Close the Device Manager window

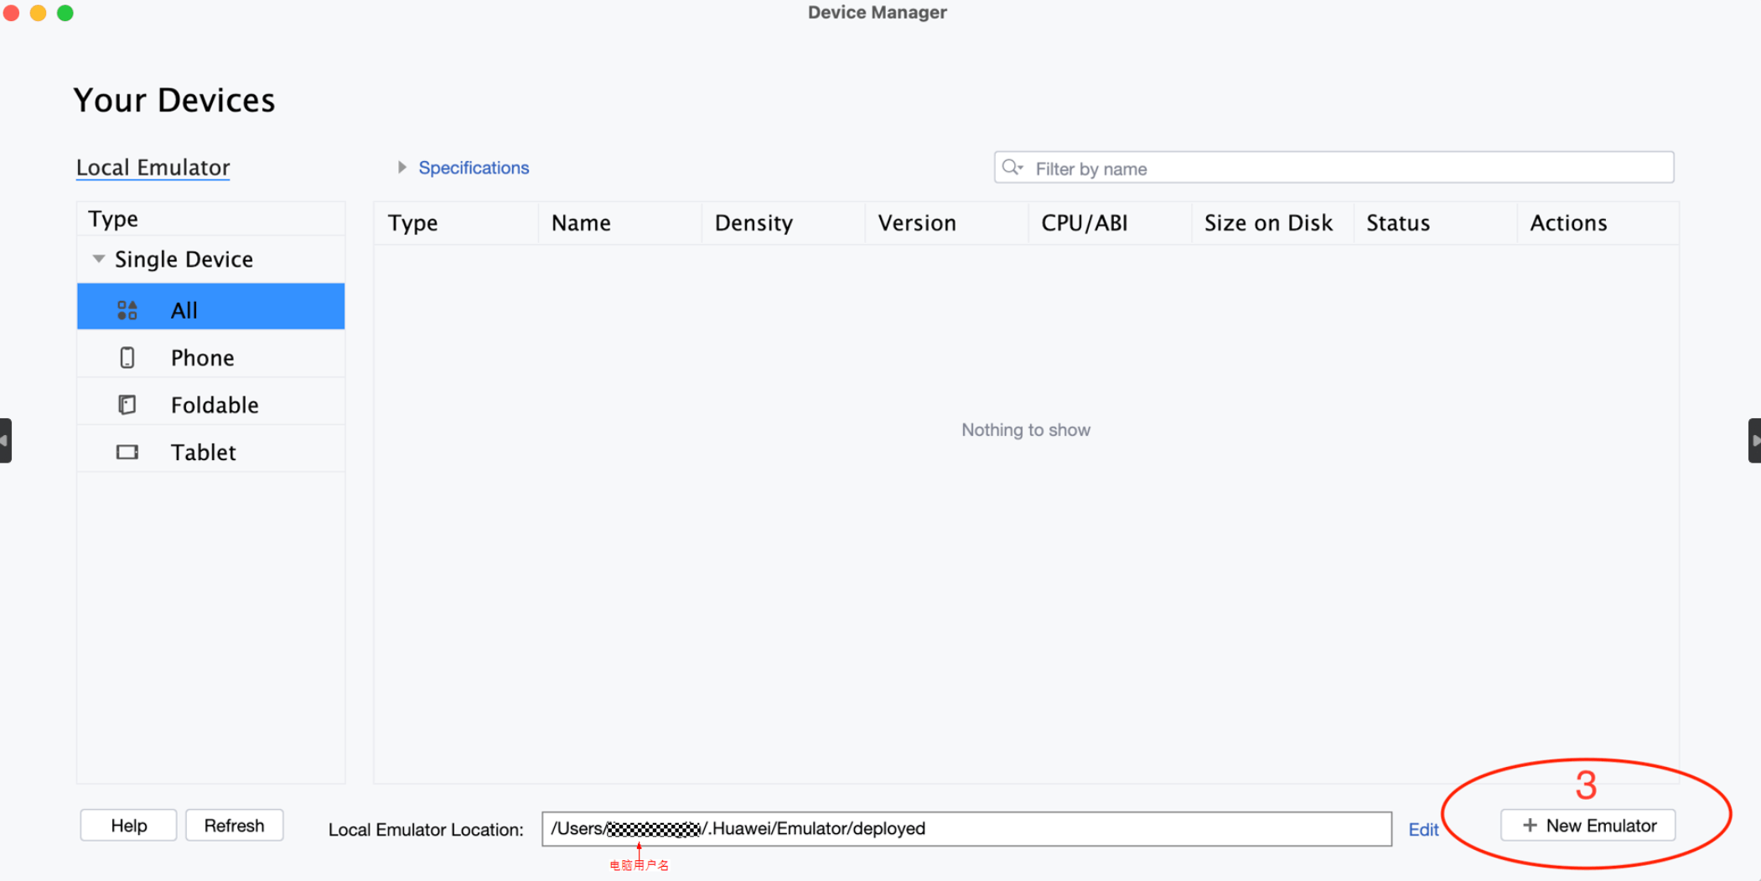[x=11, y=13]
